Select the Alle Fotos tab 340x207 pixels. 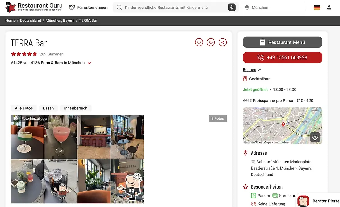(24, 108)
